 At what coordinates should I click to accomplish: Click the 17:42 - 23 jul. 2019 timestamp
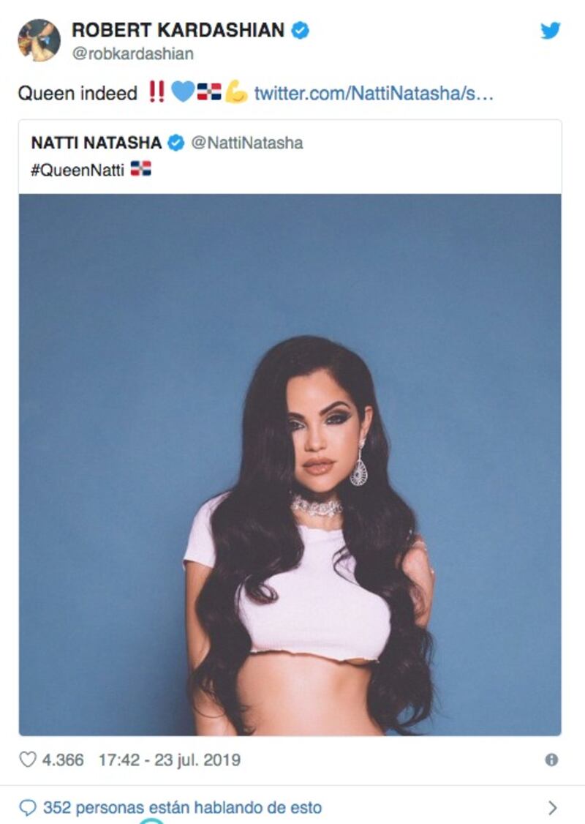[170, 760]
